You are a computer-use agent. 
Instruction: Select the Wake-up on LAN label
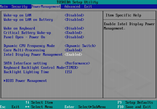point(17,15)
